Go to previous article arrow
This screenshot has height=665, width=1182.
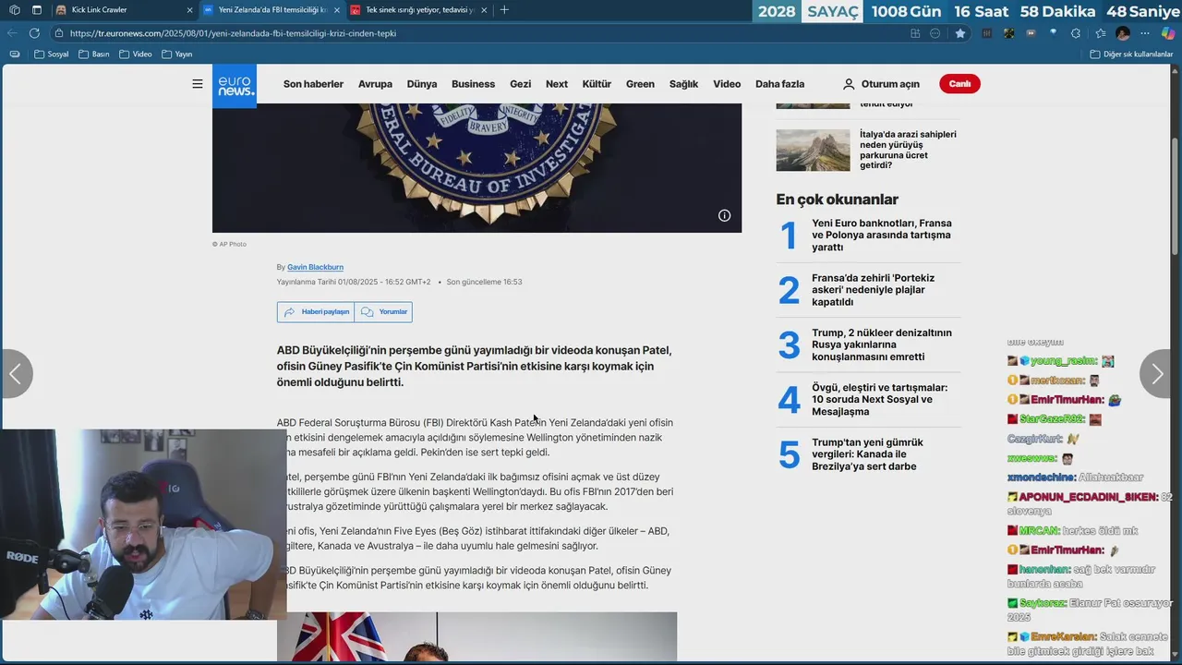(16, 374)
